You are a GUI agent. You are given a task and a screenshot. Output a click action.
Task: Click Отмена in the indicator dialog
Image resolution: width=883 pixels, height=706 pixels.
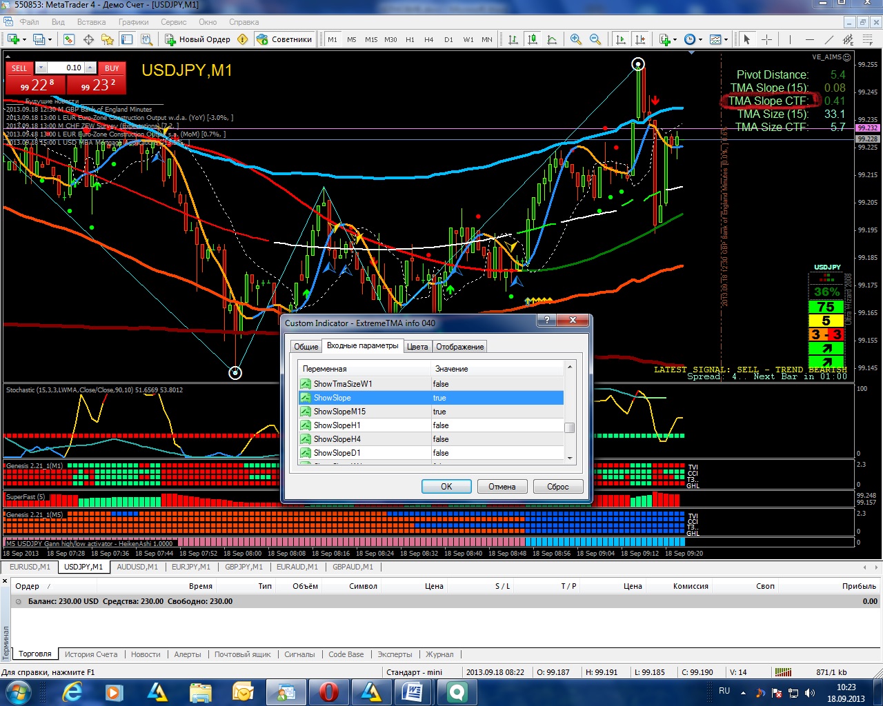click(x=502, y=487)
